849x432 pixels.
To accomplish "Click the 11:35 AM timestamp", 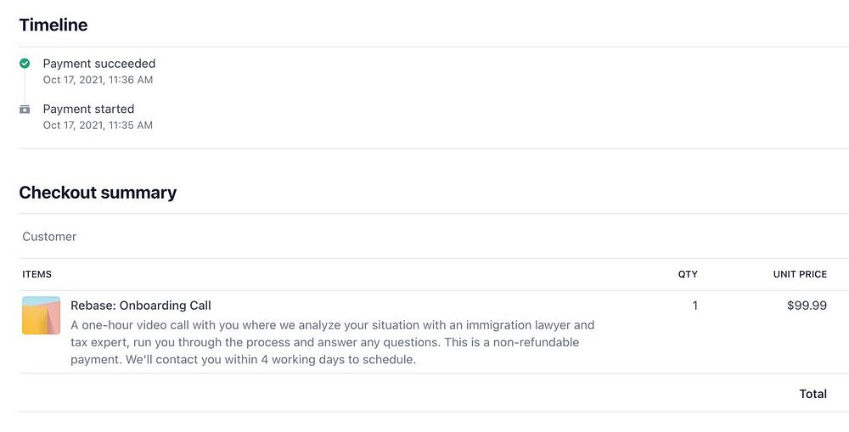I will pos(131,125).
